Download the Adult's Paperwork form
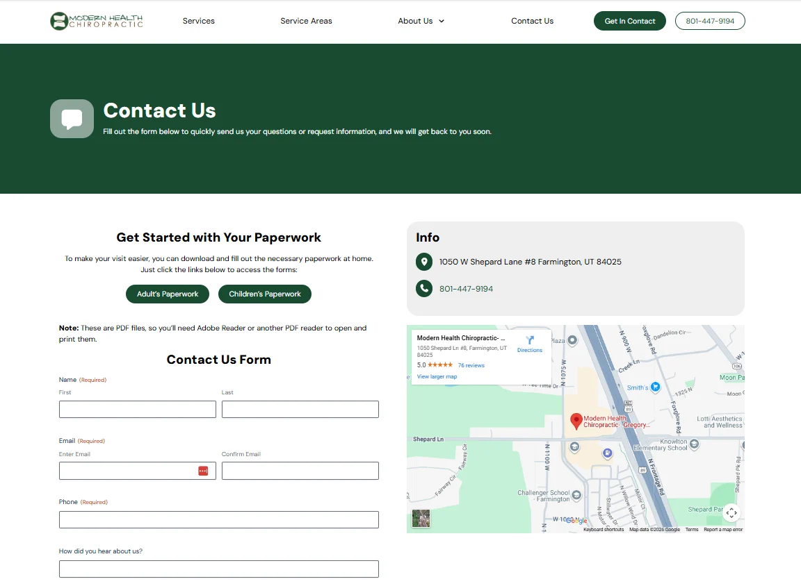This screenshot has width=801, height=586. (167, 294)
